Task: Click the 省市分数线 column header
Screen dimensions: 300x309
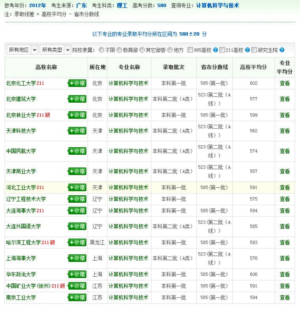Action: pos(214,67)
